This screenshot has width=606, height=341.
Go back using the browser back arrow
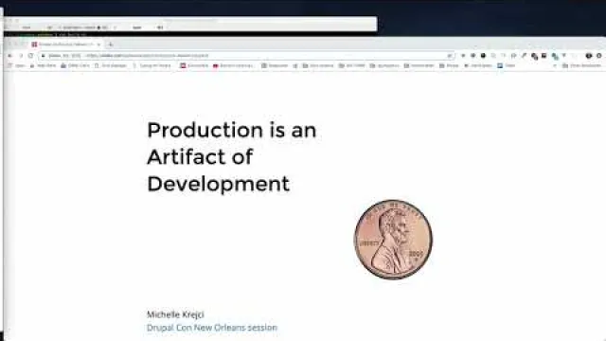10,56
